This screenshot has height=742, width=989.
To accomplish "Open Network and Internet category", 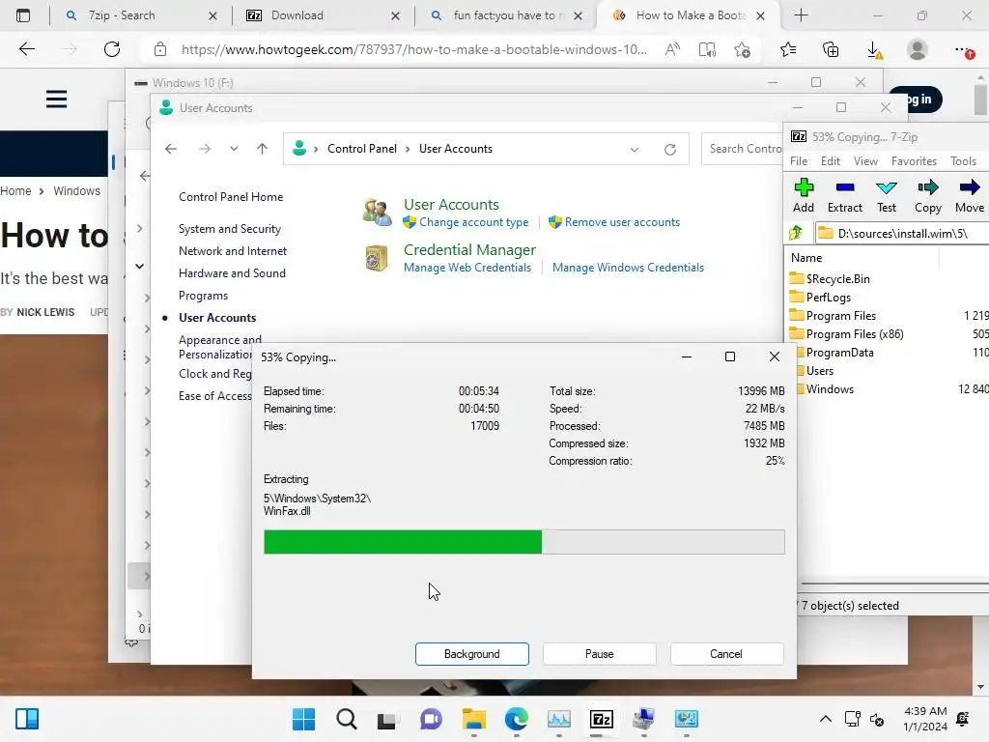I will (x=233, y=250).
